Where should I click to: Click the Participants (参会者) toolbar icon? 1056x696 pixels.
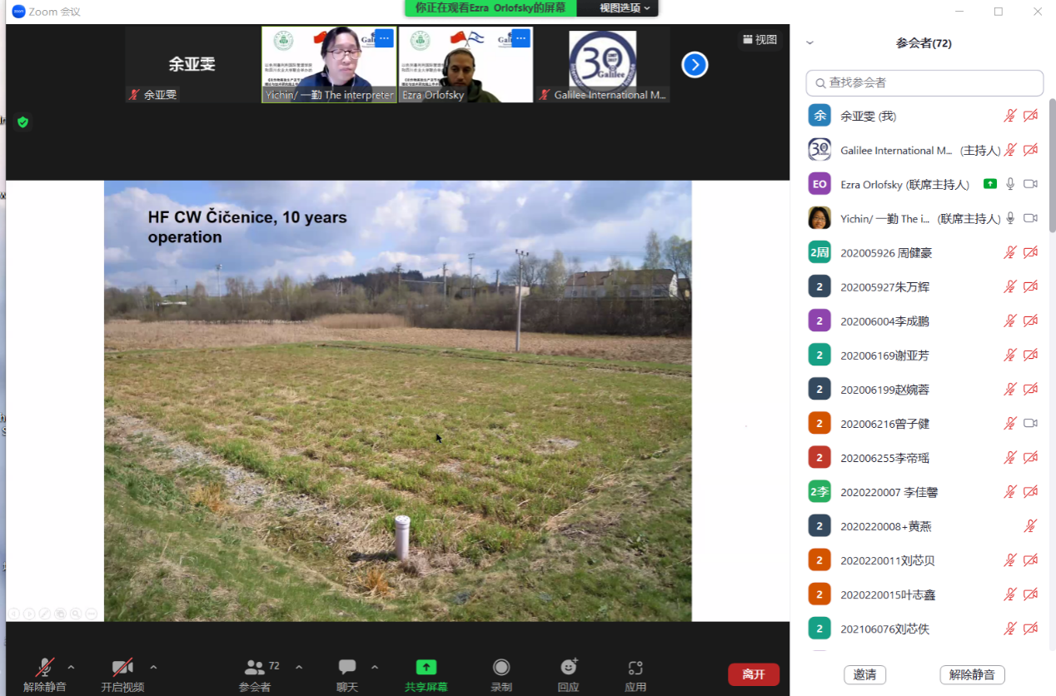point(255,667)
